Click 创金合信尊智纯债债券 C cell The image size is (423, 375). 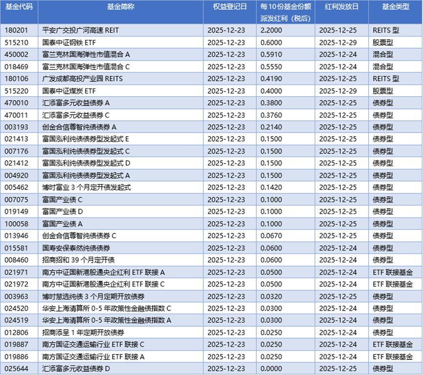[79, 236]
